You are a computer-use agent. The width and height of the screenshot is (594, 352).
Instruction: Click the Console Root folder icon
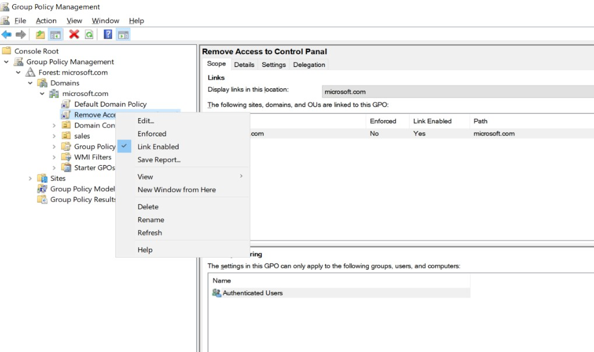[7, 51]
